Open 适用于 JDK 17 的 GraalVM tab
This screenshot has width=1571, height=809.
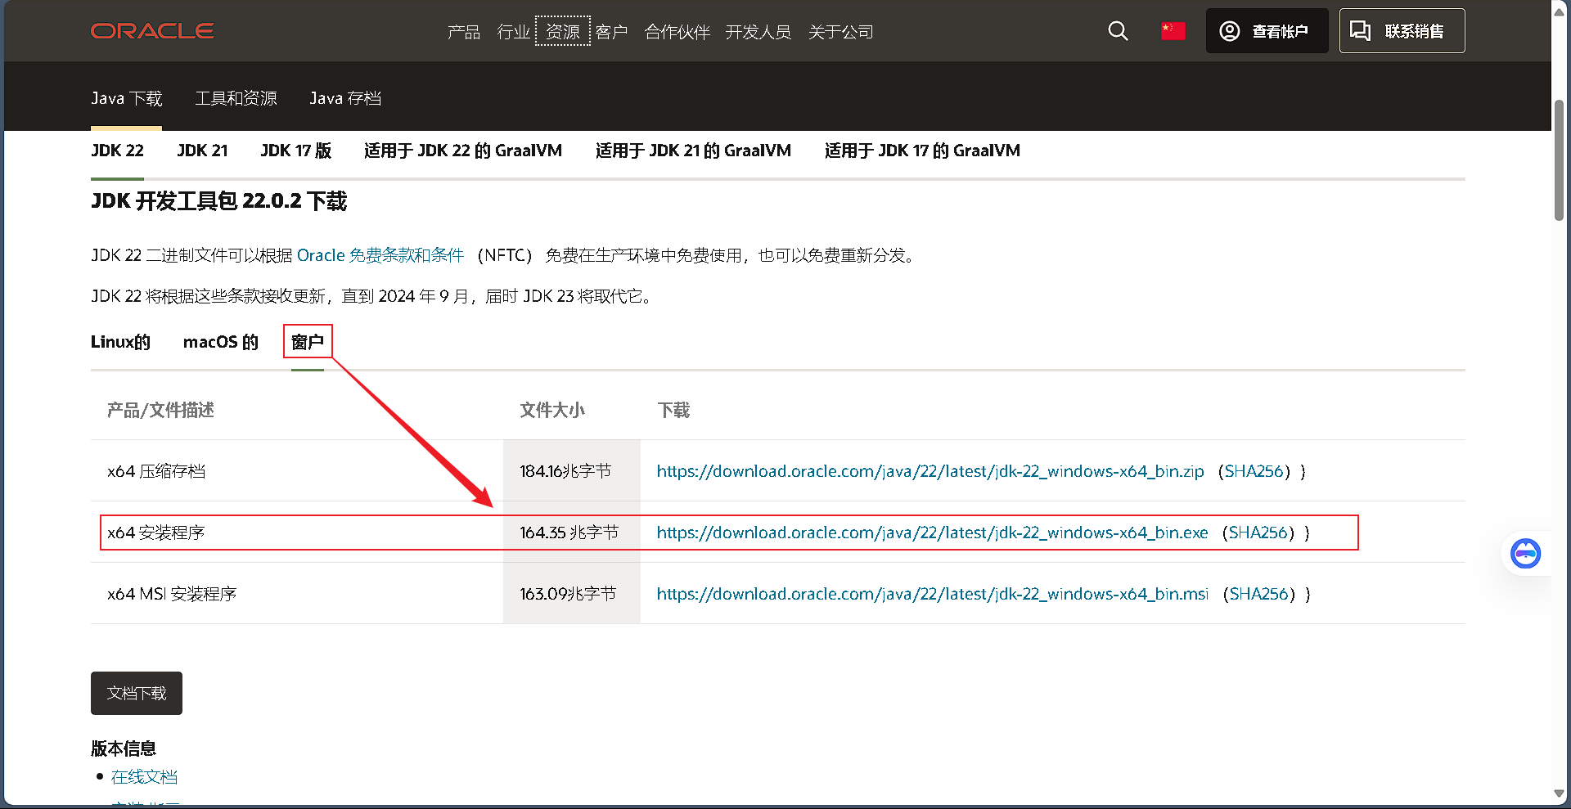(922, 151)
